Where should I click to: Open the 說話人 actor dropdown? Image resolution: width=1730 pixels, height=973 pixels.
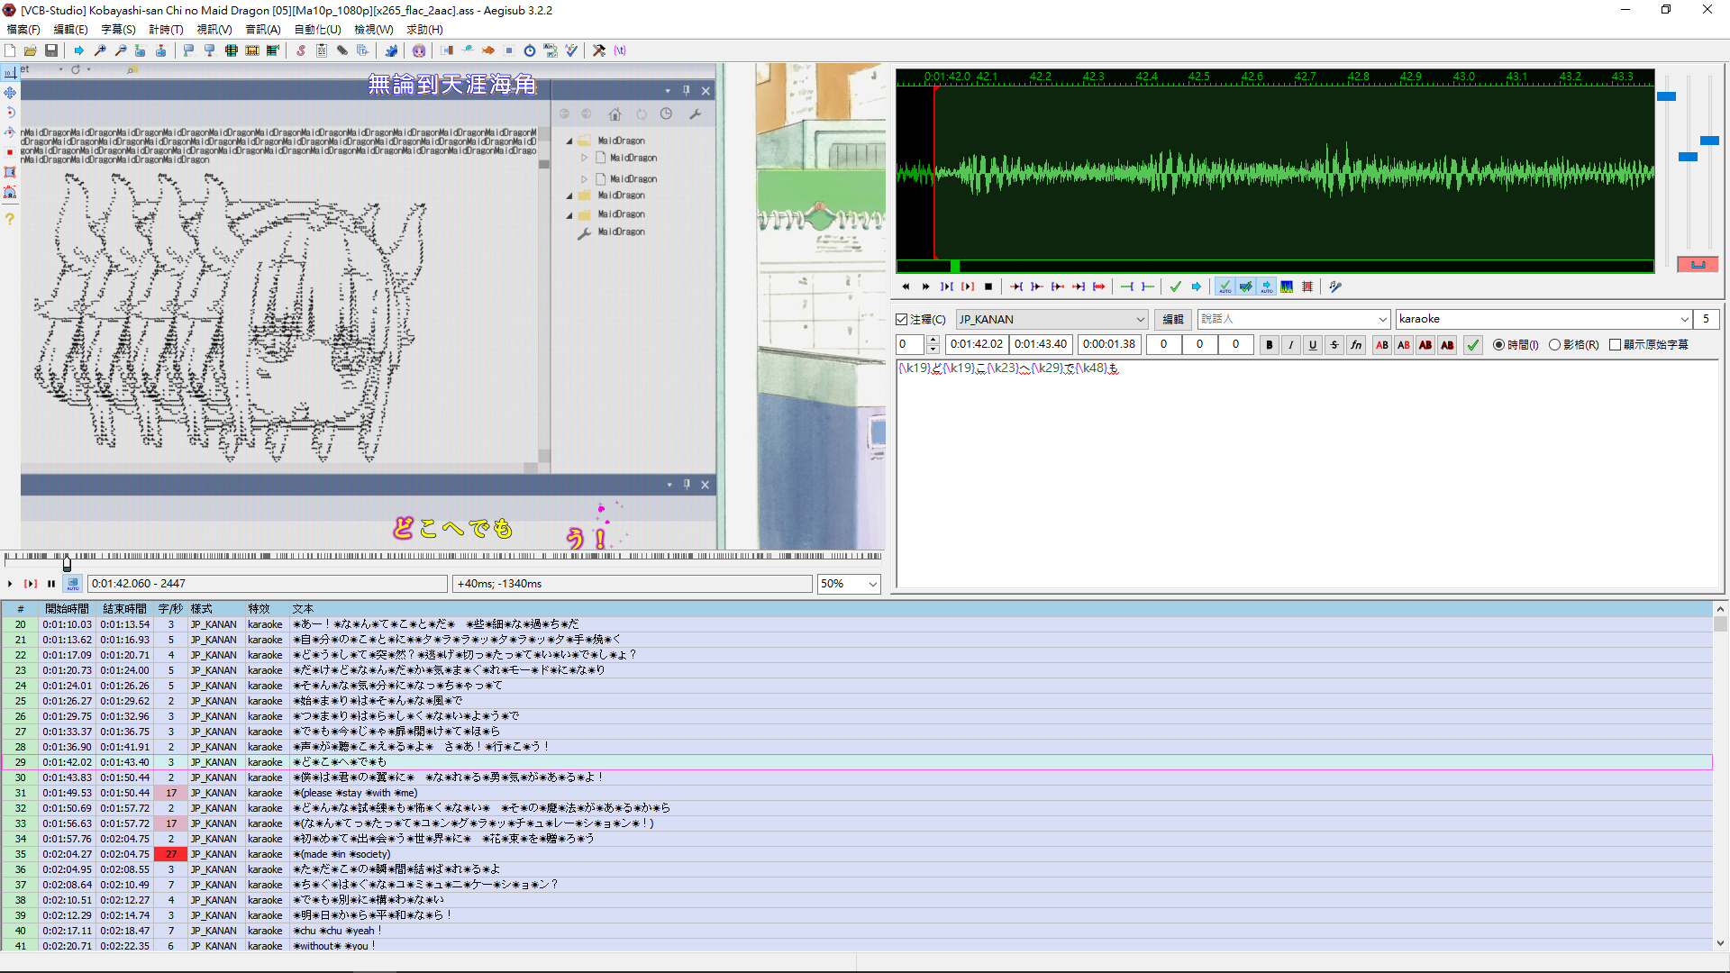1383,319
